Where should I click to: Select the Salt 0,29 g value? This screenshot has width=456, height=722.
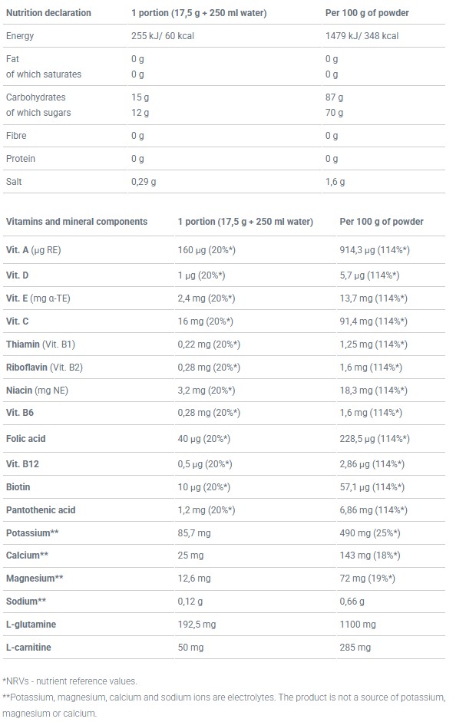click(144, 181)
